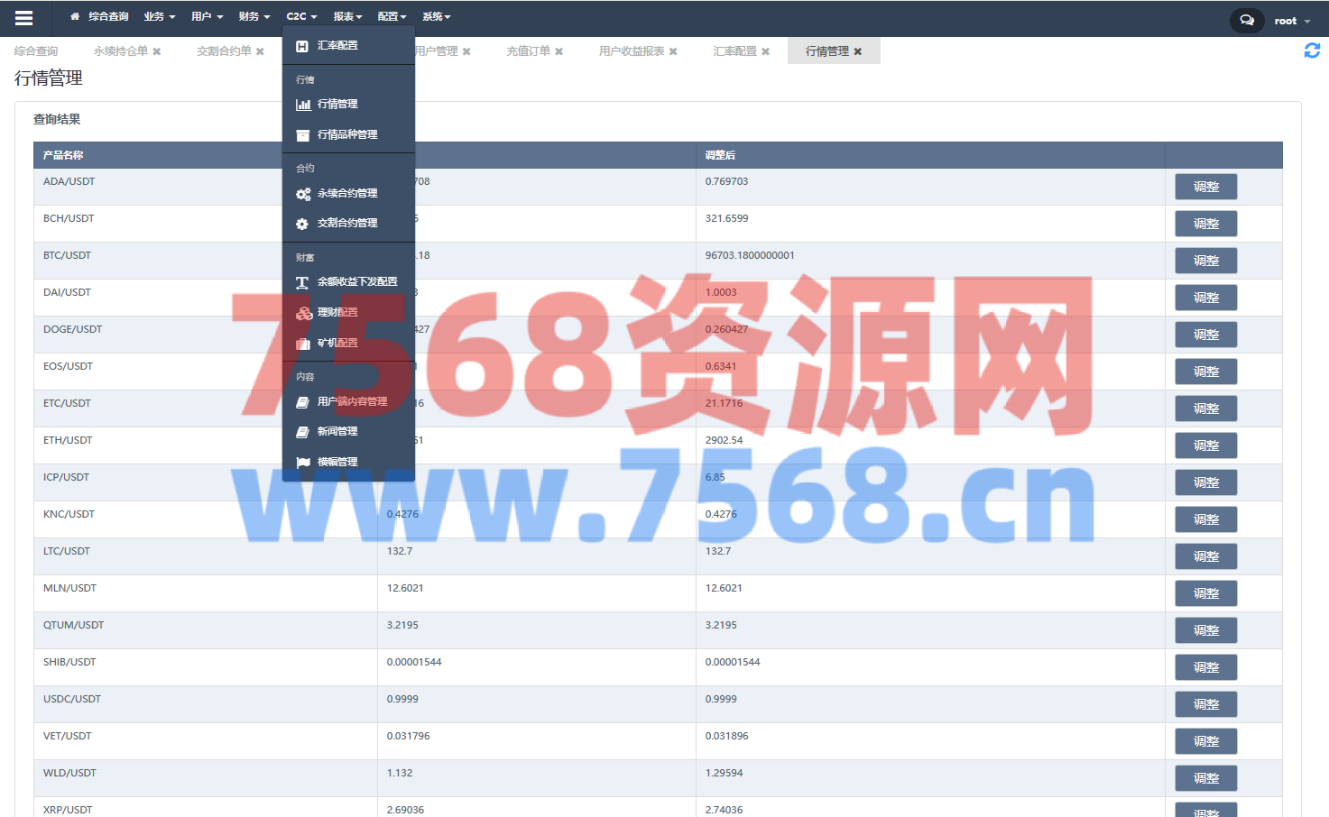Close the 用户收益报表 tab with x icon
Image resolution: width=1329 pixels, height=817 pixels.
(673, 51)
